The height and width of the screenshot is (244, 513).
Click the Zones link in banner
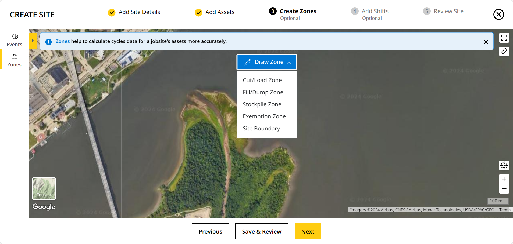point(63,41)
